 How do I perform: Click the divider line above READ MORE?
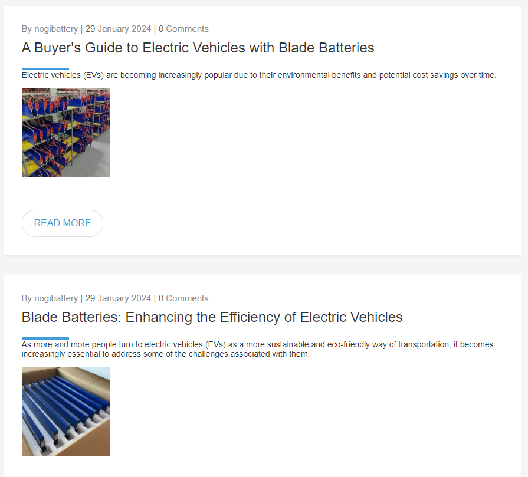263,192
